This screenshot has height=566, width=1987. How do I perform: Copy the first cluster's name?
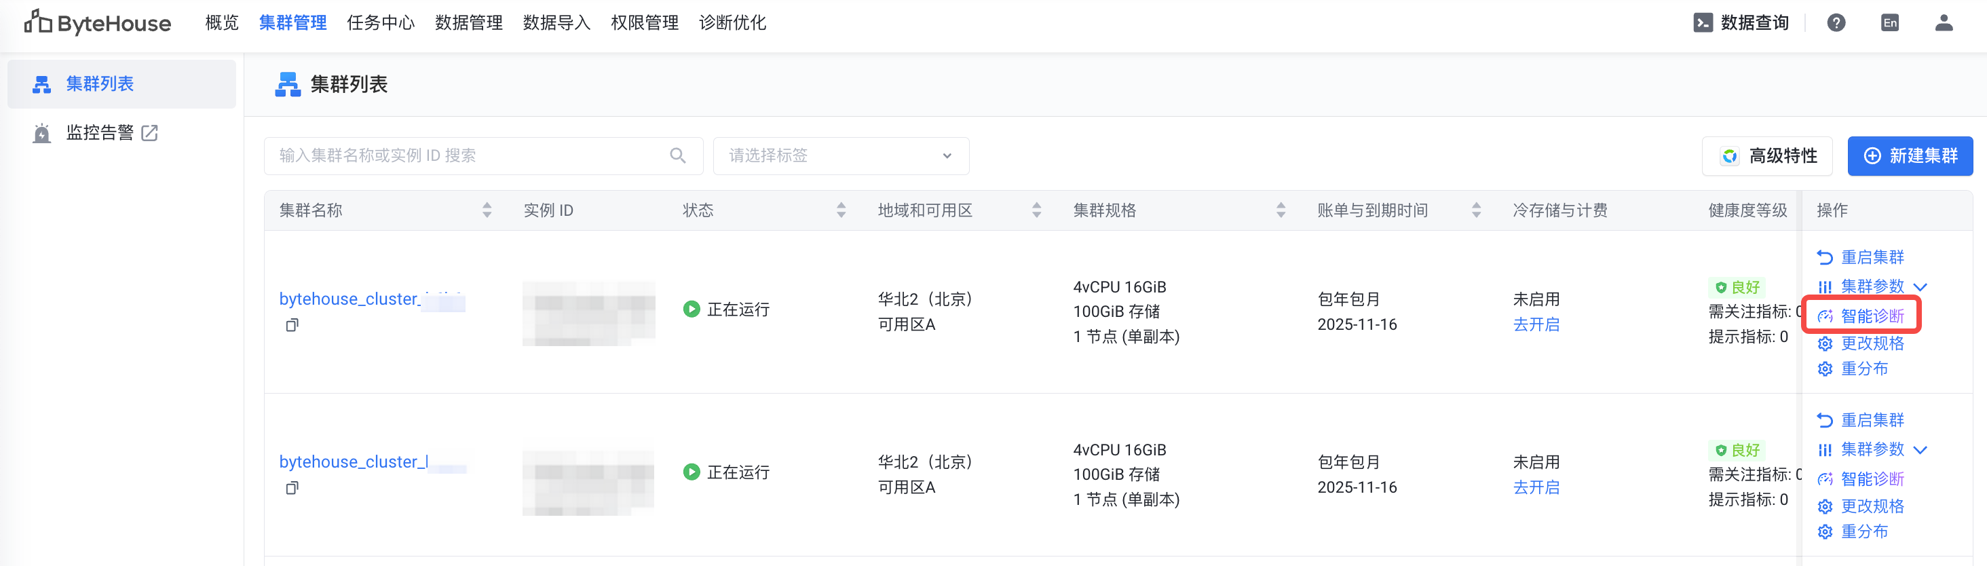tap(292, 325)
